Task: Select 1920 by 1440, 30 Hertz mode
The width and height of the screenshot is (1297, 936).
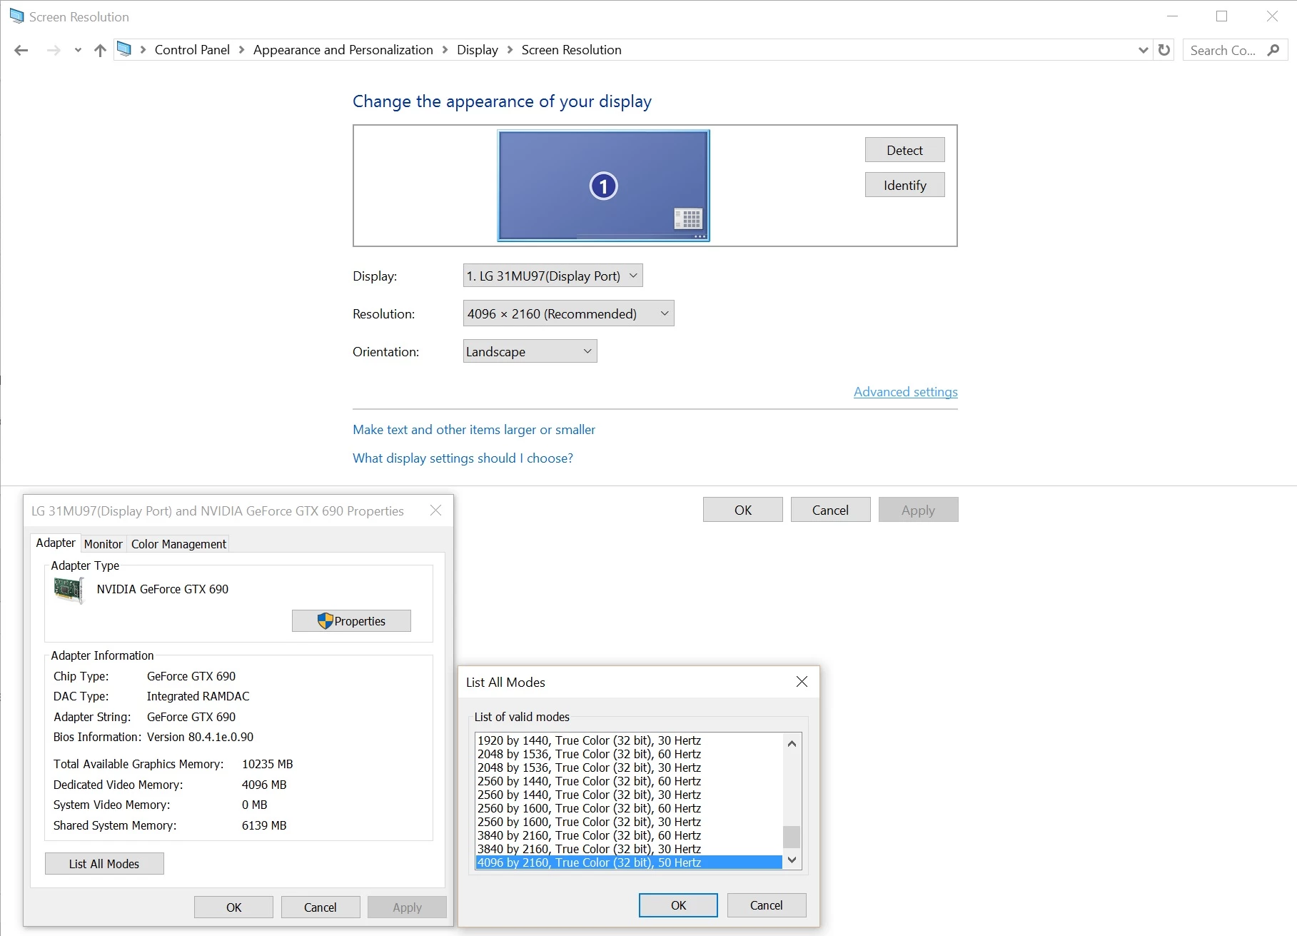Action: click(x=629, y=740)
